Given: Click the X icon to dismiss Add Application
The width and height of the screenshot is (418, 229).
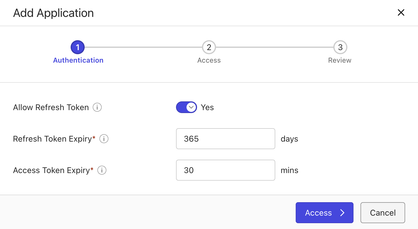Looking at the screenshot, I should (401, 13).
